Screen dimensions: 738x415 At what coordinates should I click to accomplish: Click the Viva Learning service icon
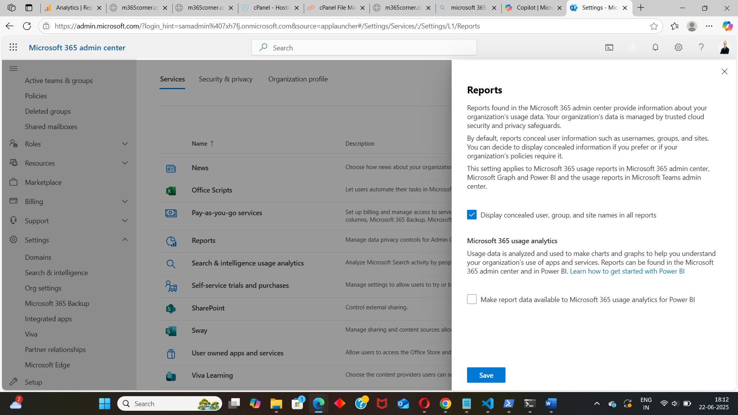point(171,376)
